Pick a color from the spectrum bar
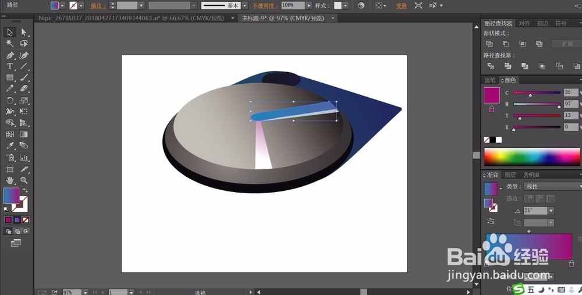 [x=532, y=157]
